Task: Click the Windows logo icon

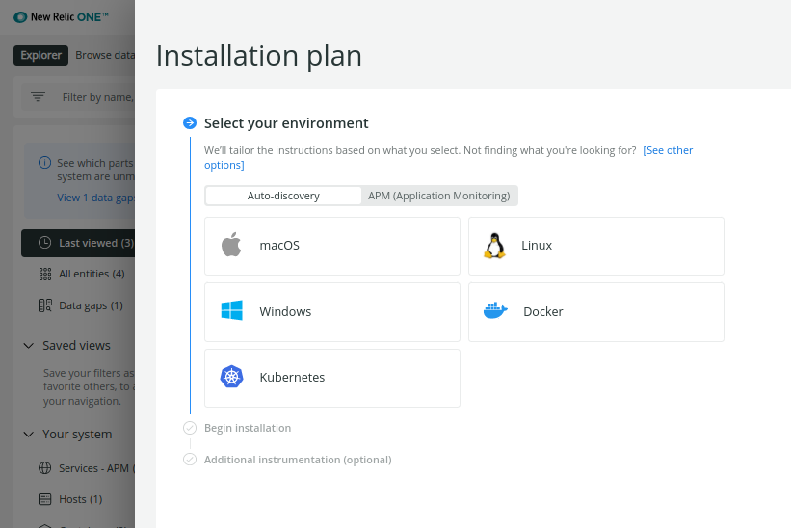Action: pyautogui.click(x=231, y=311)
